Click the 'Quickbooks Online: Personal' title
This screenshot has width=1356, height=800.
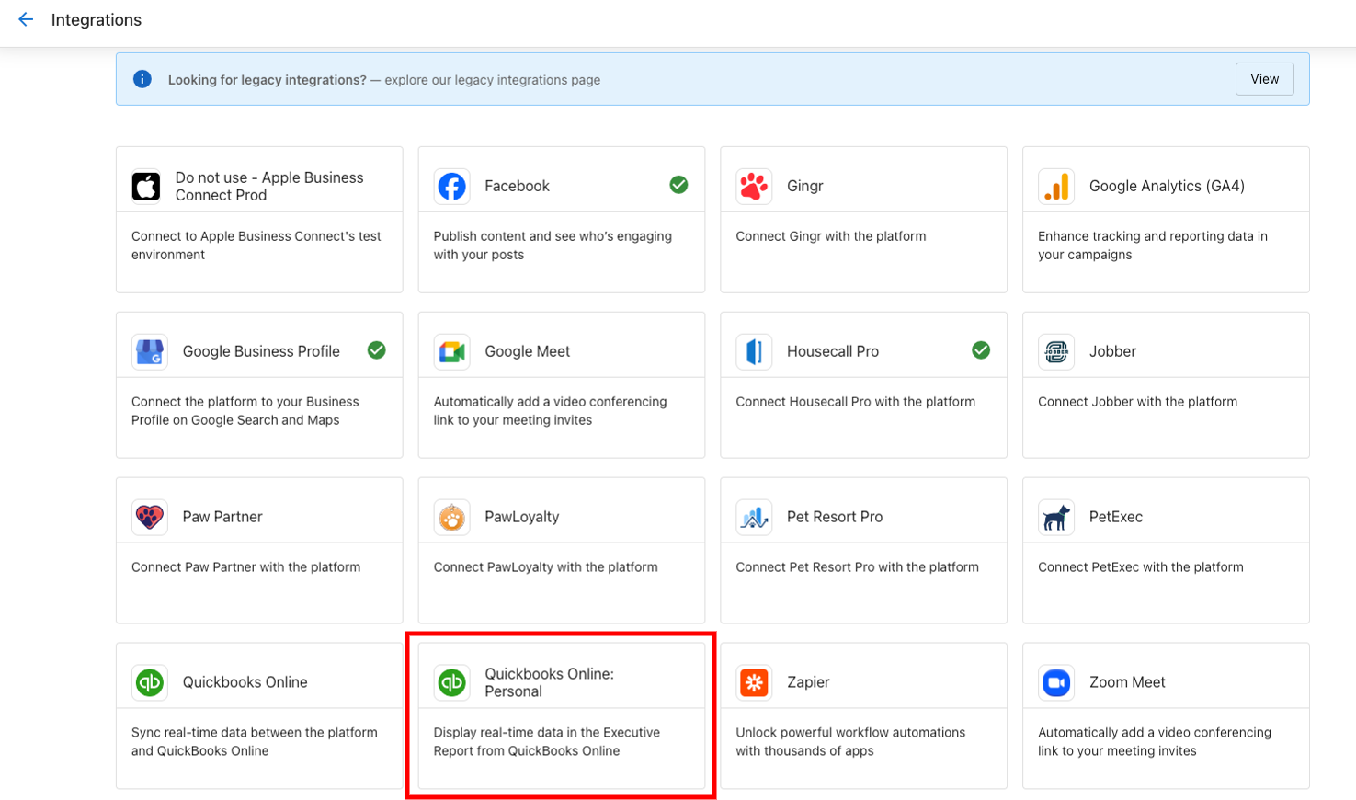pyautogui.click(x=549, y=682)
